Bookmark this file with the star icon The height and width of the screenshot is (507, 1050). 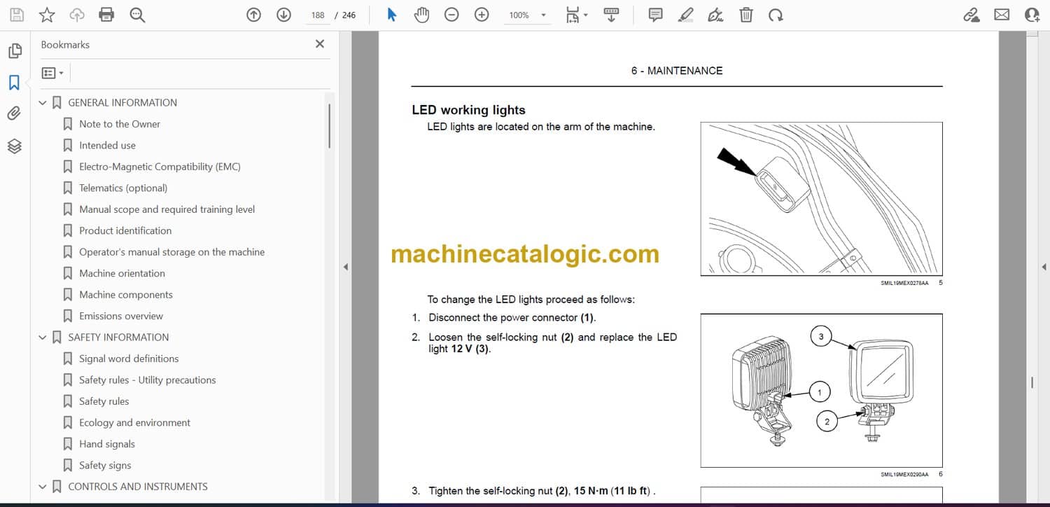click(47, 15)
